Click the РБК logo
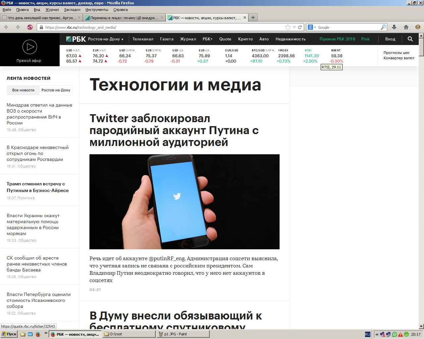This screenshot has width=424, height=339. [76, 39]
